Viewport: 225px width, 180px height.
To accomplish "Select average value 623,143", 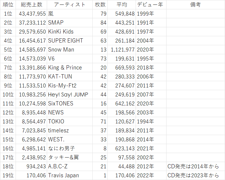I will tap(122, 149).
